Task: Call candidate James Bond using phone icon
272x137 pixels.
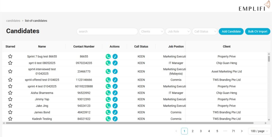Action: point(108,112)
